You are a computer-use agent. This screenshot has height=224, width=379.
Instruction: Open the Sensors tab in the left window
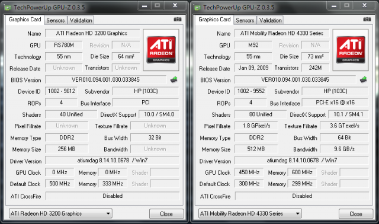[56, 20]
